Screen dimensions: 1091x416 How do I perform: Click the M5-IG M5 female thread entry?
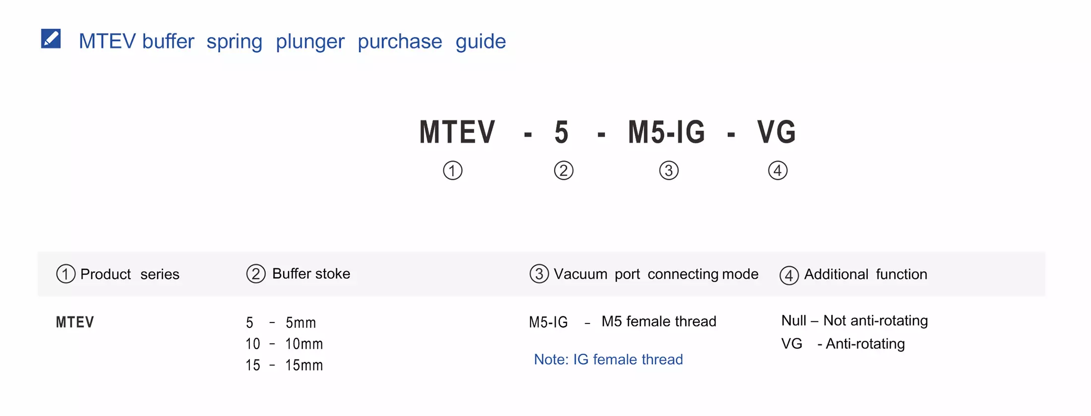pos(622,322)
